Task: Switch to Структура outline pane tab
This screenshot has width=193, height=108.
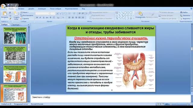Action: click(15, 25)
